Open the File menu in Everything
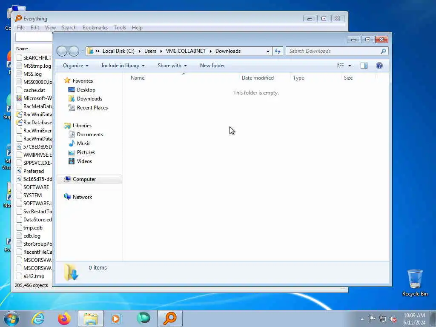This screenshot has width=436, height=327. click(21, 28)
